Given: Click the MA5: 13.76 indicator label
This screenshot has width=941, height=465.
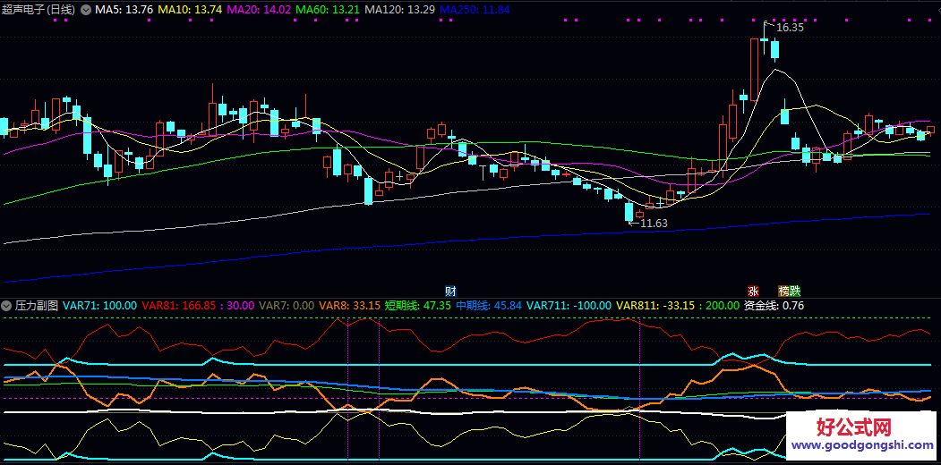Looking at the screenshot, I should pyautogui.click(x=124, y=10).
